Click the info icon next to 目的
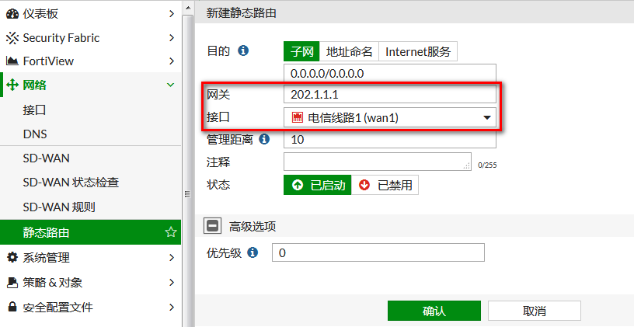The width and height of the screenshot is (634, 327). [x=243, y=51]
